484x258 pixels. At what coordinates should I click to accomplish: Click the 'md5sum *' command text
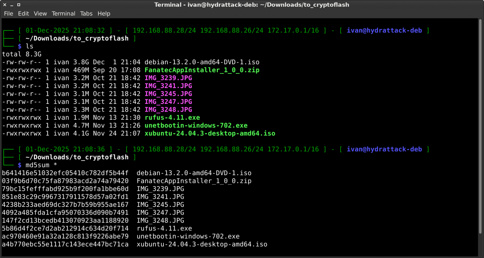[x=42, y=165]
